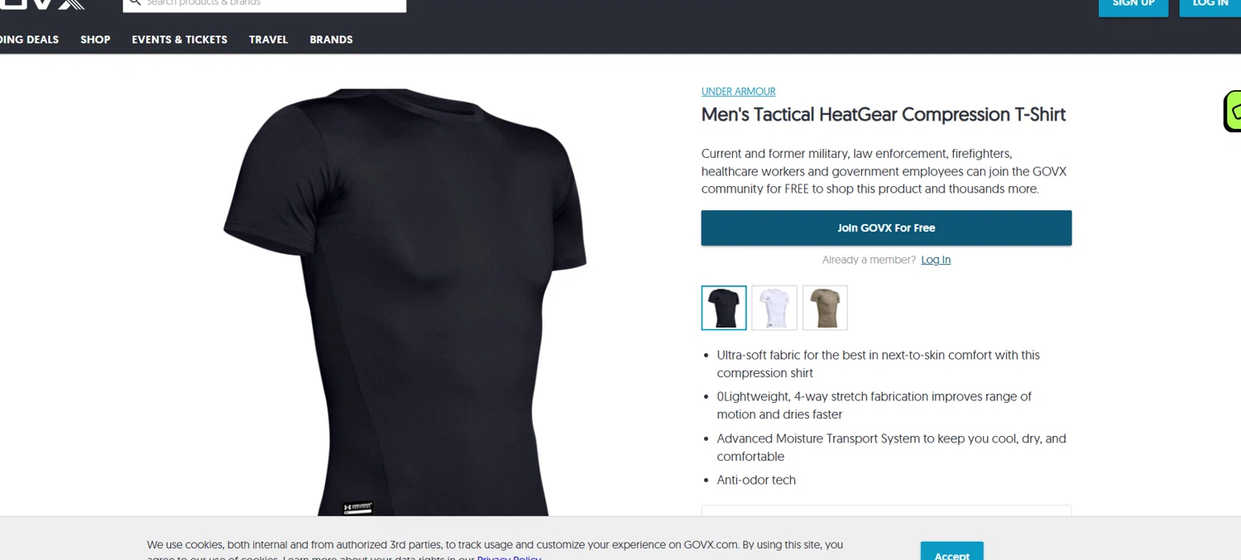The height and width of the screenshot is (560, 1241).
Task: Open Events & Tickets menu
Action: (180, 40)
